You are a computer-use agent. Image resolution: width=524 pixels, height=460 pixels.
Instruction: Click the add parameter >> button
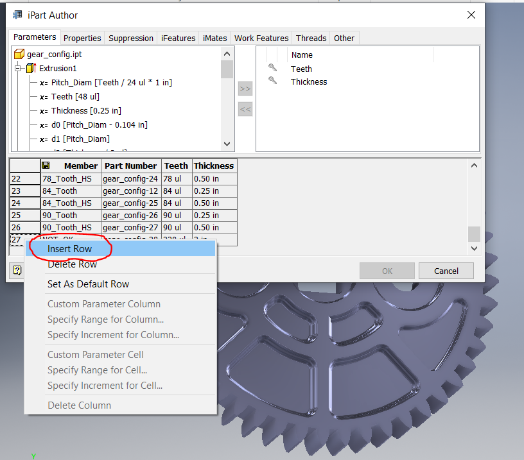245,89
